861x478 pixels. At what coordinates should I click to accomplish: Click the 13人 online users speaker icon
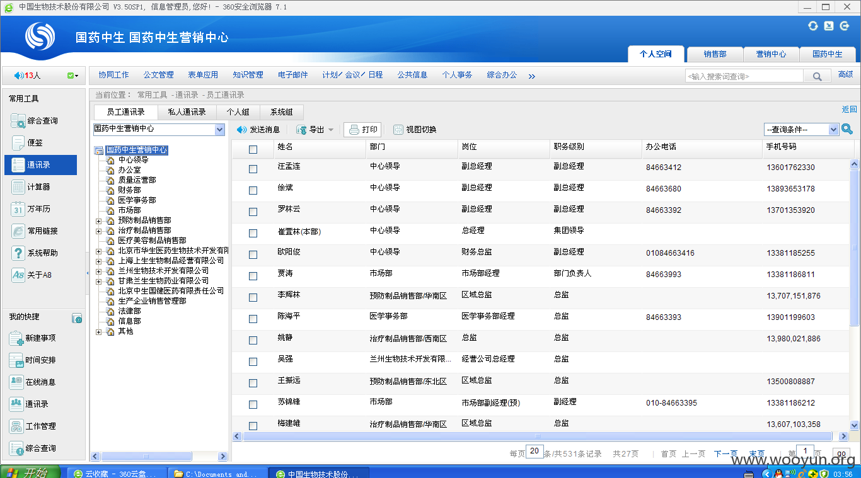[18, 76]
